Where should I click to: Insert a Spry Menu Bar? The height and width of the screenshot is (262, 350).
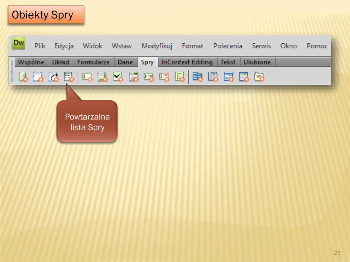pyautogui.click(x=198, y=77)
